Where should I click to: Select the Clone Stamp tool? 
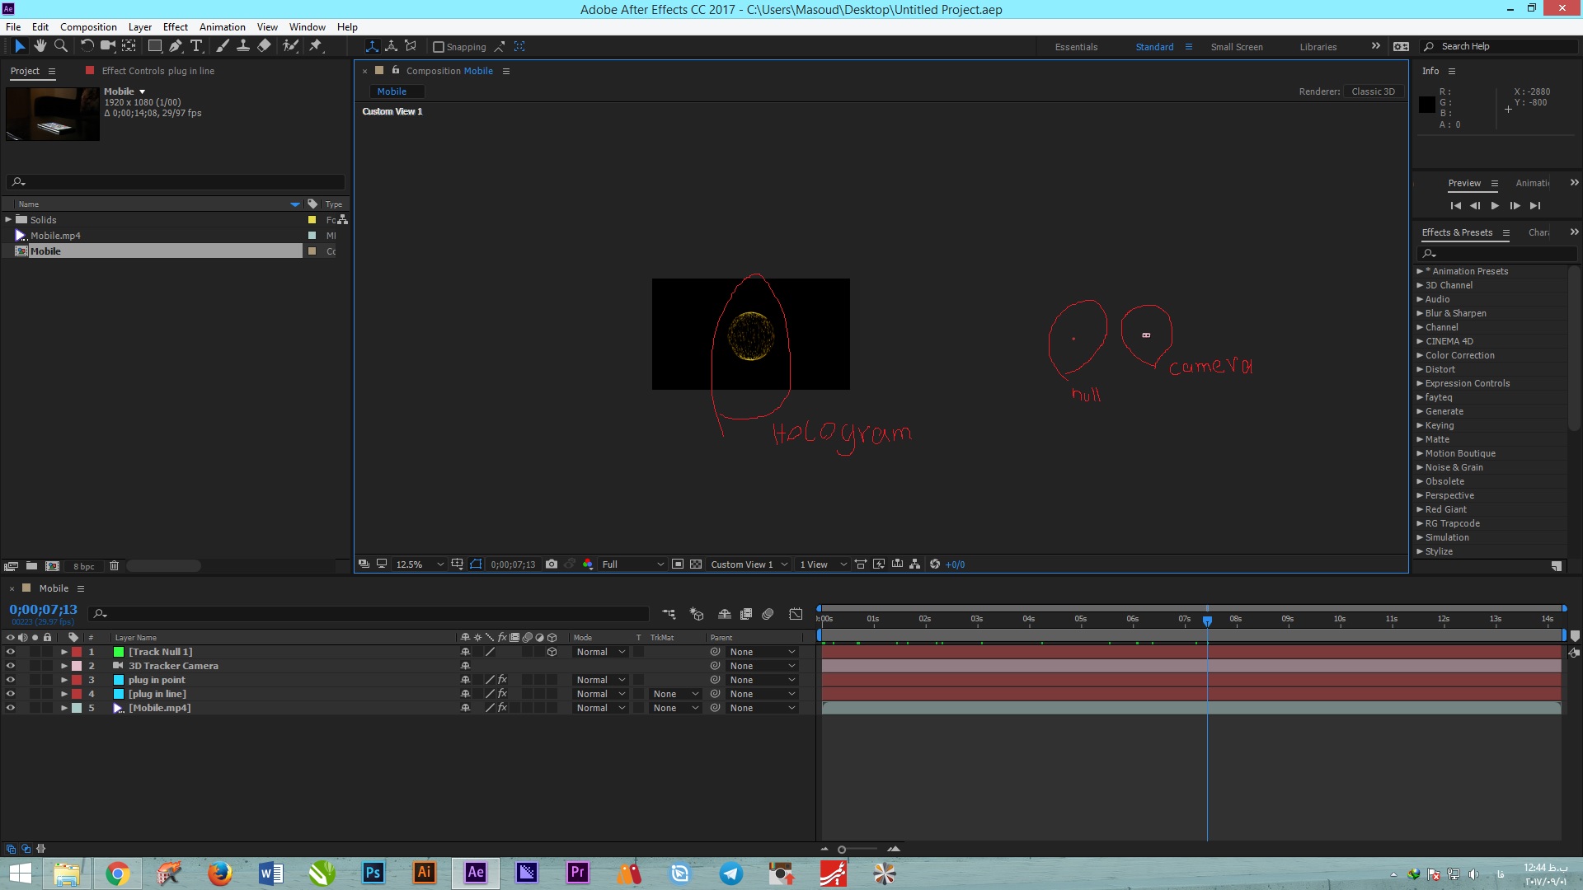tap(243, 46)
